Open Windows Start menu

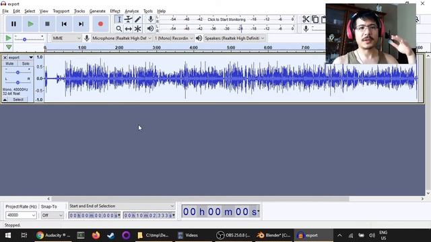(x=8, y=235)
